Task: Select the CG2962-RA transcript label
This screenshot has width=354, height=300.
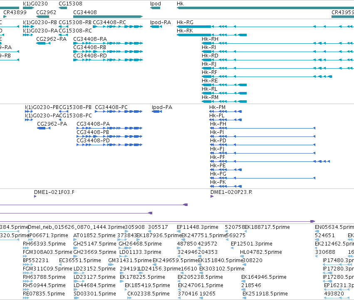Action: coord(52,39)
